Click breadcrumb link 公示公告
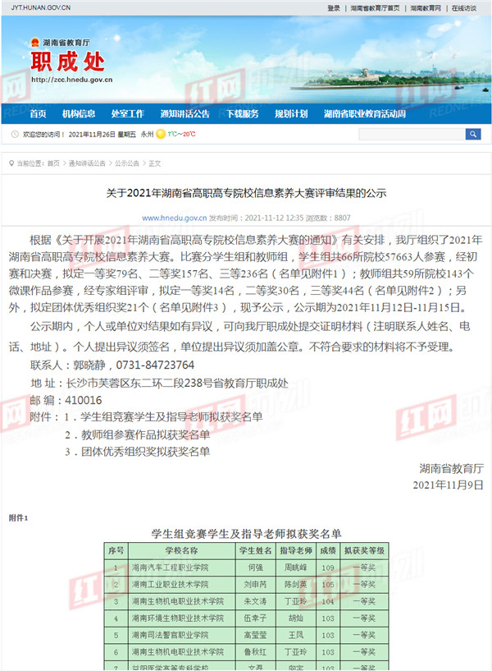The height and width of the screenshot is (671, 492). coord(127,163)
